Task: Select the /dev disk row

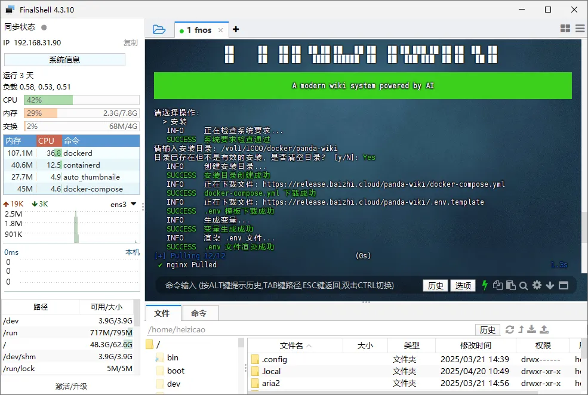Action: (68, 321)
